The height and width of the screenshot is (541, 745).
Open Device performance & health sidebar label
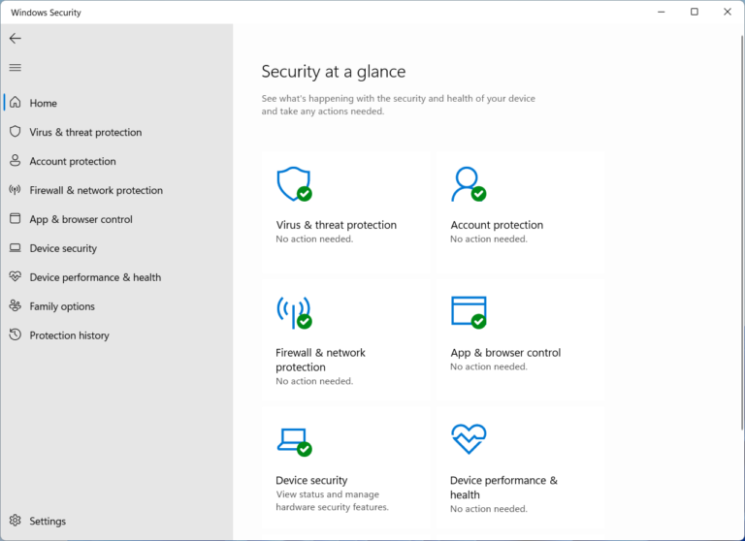[x=95, y=277]
